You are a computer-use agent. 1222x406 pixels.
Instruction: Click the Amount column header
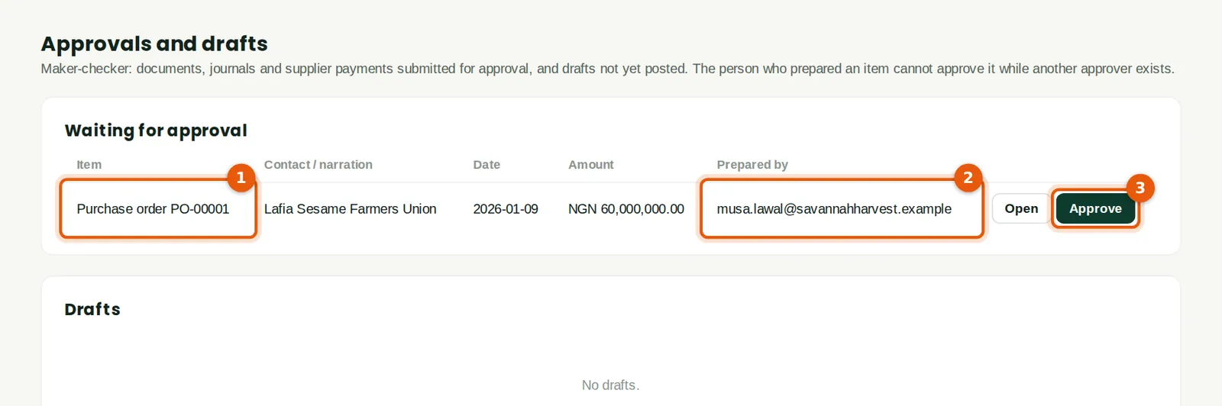click(590, 164)
